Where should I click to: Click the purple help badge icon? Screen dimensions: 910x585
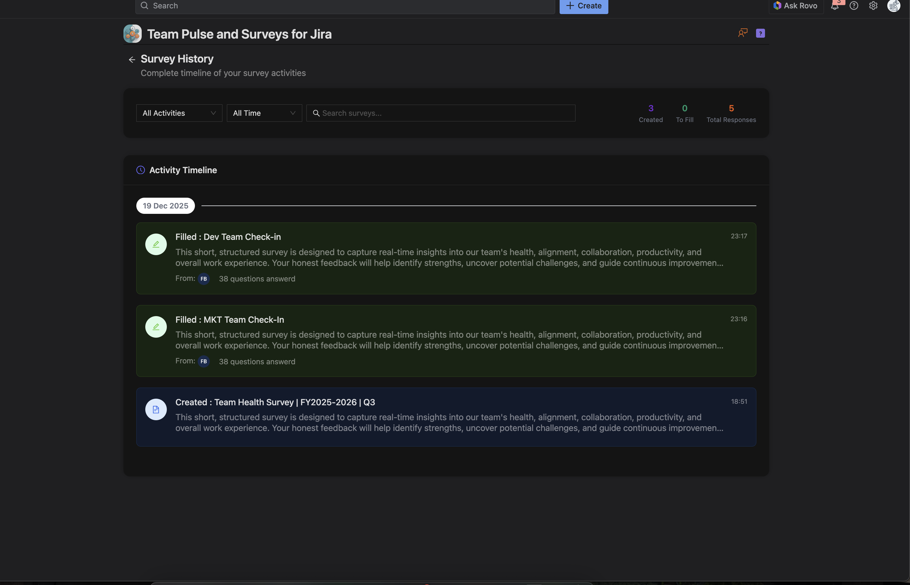761,33
